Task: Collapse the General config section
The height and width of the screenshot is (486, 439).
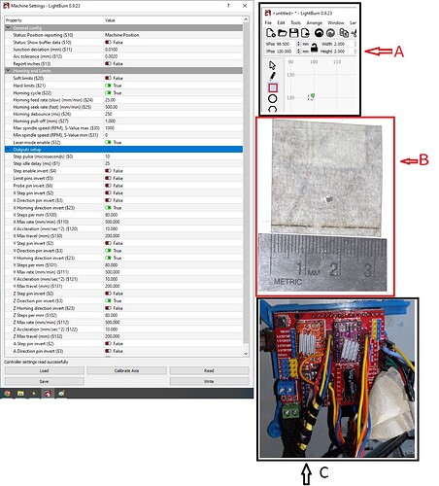Action: pos(8,28)
